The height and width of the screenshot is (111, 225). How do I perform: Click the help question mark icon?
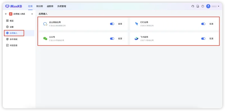[202, 6]
